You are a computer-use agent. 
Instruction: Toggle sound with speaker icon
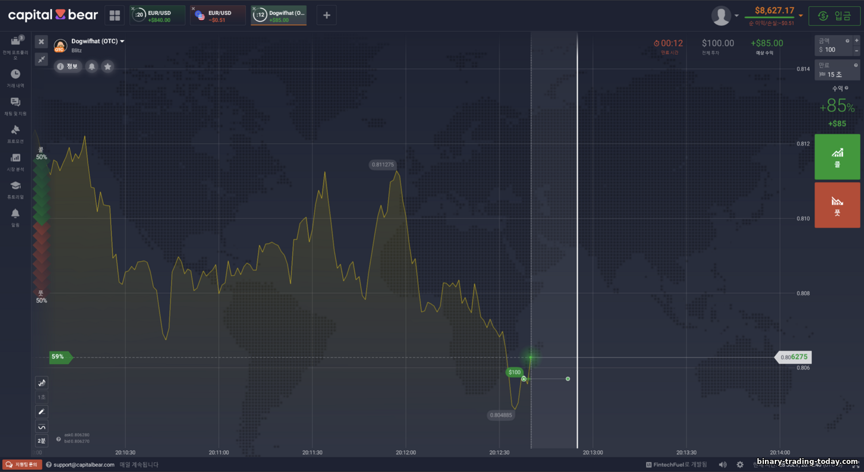pos(723,465)
